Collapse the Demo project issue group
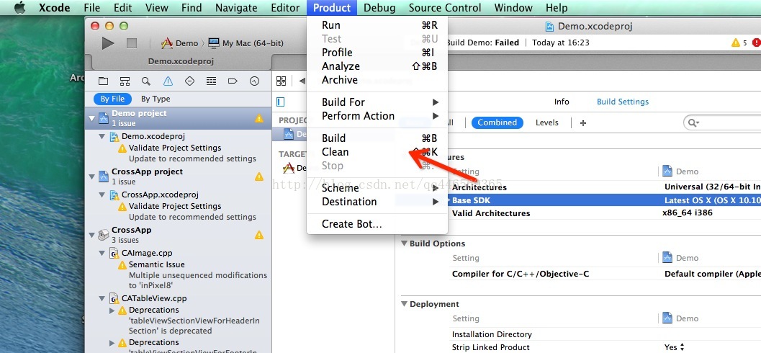The width and height of the screenshot is (761, 353). 91,118
